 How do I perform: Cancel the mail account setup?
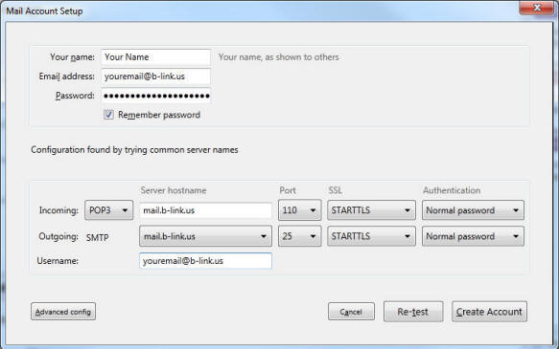tap(351, 312)
